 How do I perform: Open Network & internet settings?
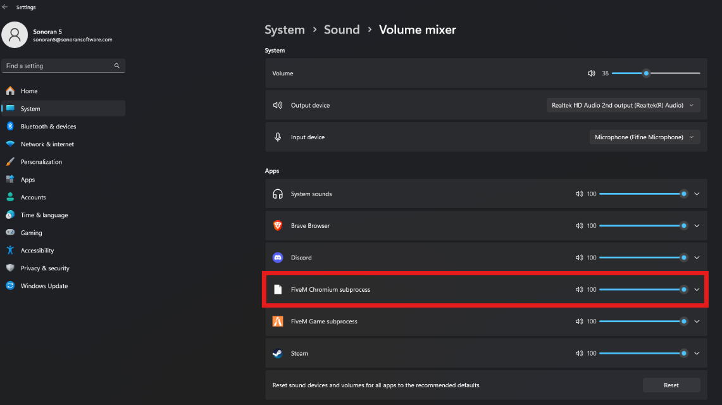(63, 144)
